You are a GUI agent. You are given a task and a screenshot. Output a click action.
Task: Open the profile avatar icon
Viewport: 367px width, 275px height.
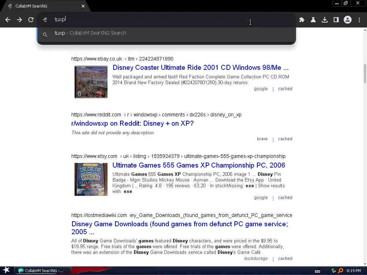[348, 20]
